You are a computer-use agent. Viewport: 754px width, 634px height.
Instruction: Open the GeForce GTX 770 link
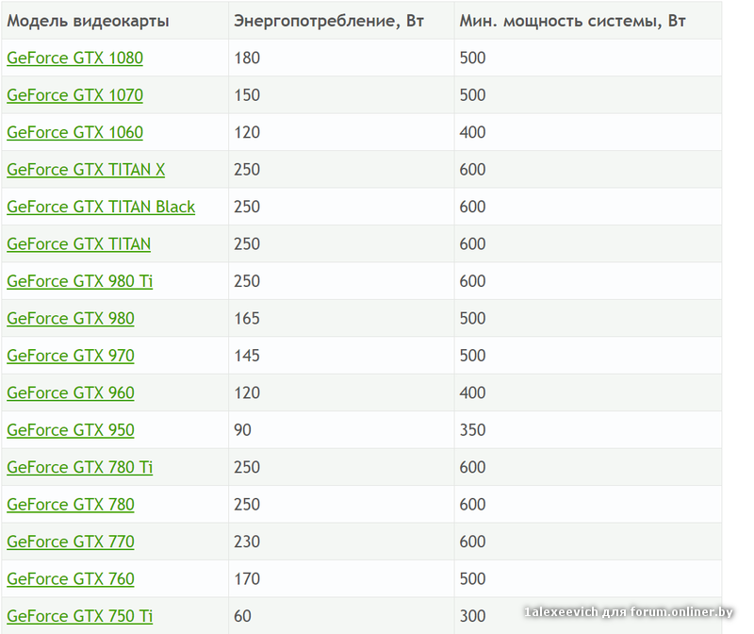71,542
